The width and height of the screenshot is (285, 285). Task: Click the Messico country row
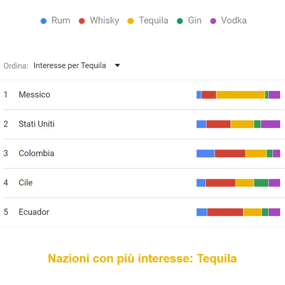[34, 95]
